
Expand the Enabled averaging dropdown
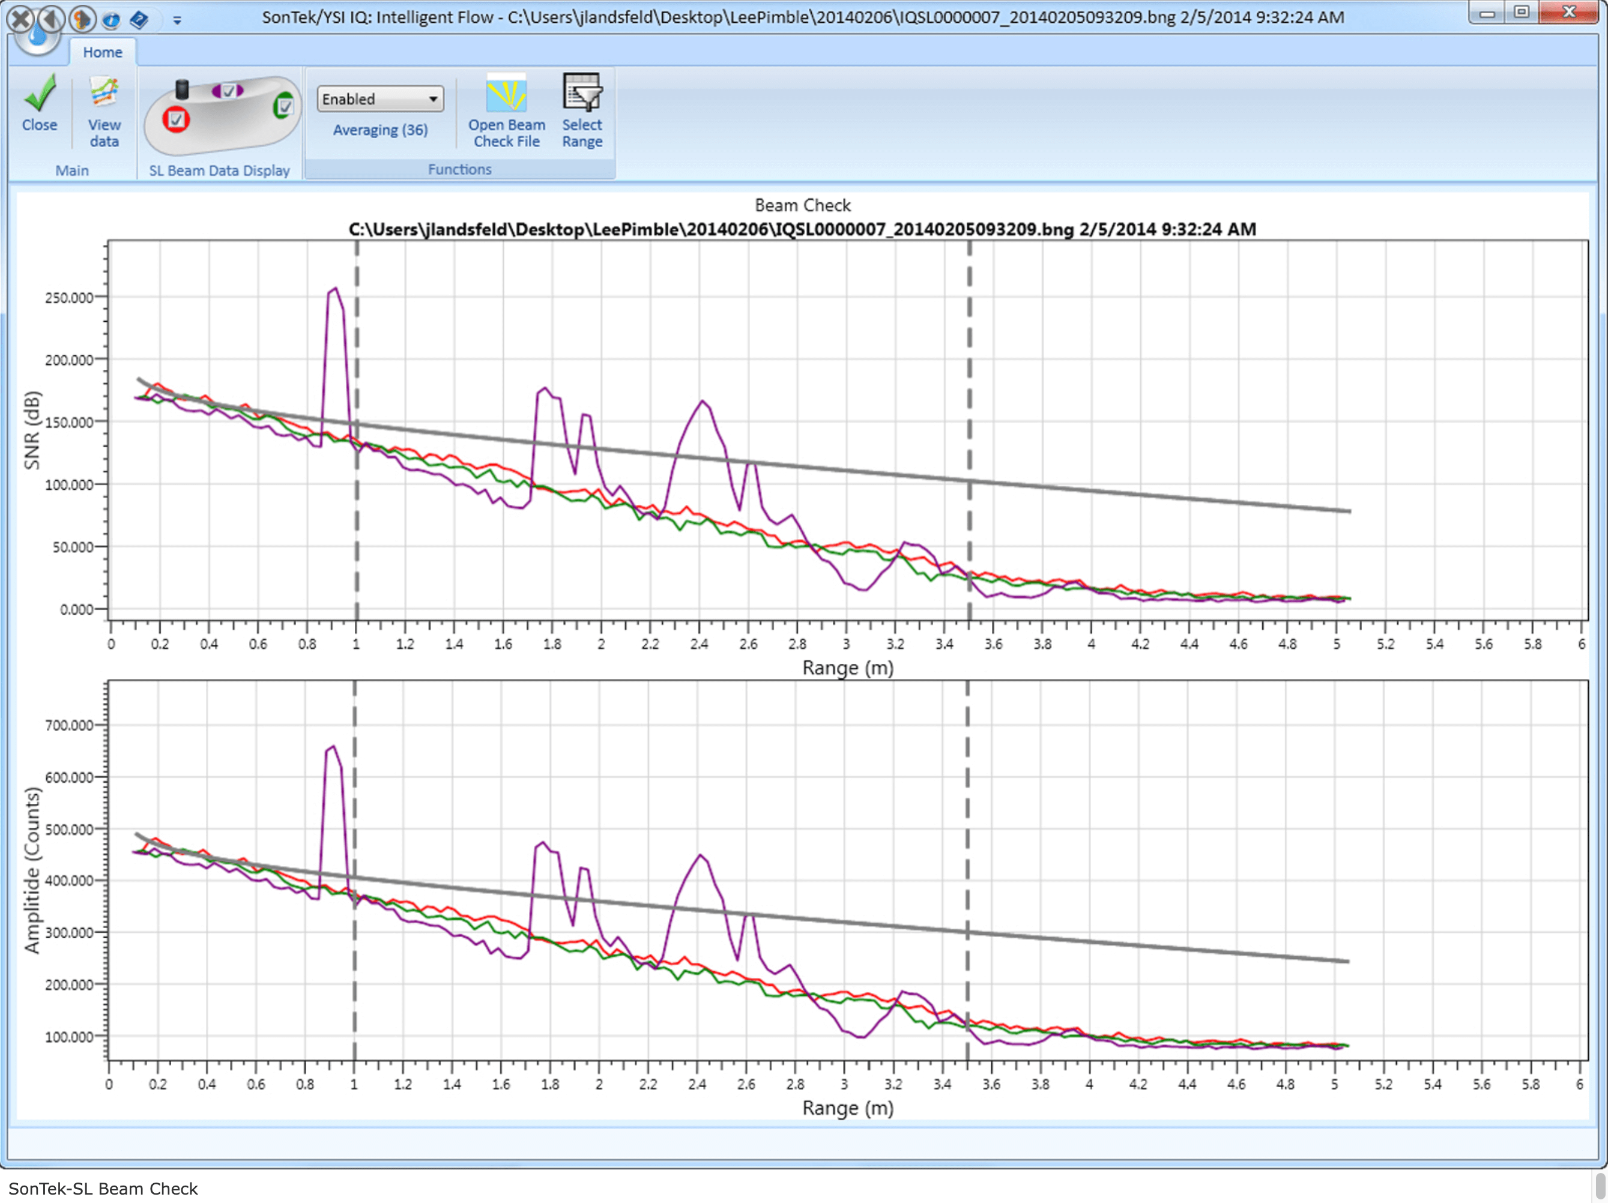click(380, 99)
